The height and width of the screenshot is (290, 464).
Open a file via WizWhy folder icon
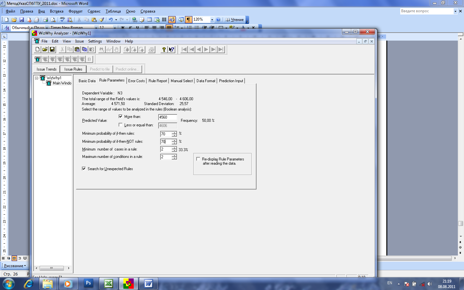tap(45, 49)
